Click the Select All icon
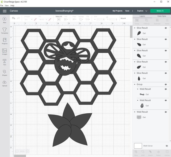 (59, 20)
